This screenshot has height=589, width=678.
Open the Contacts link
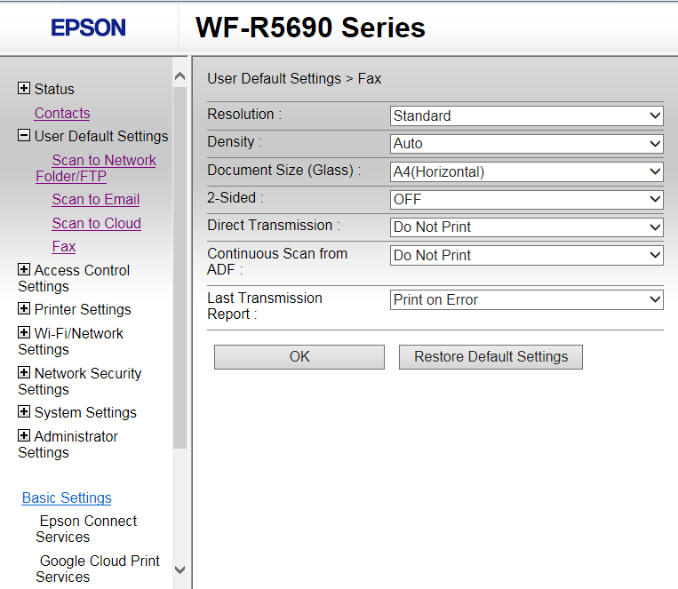click(62, 114)
